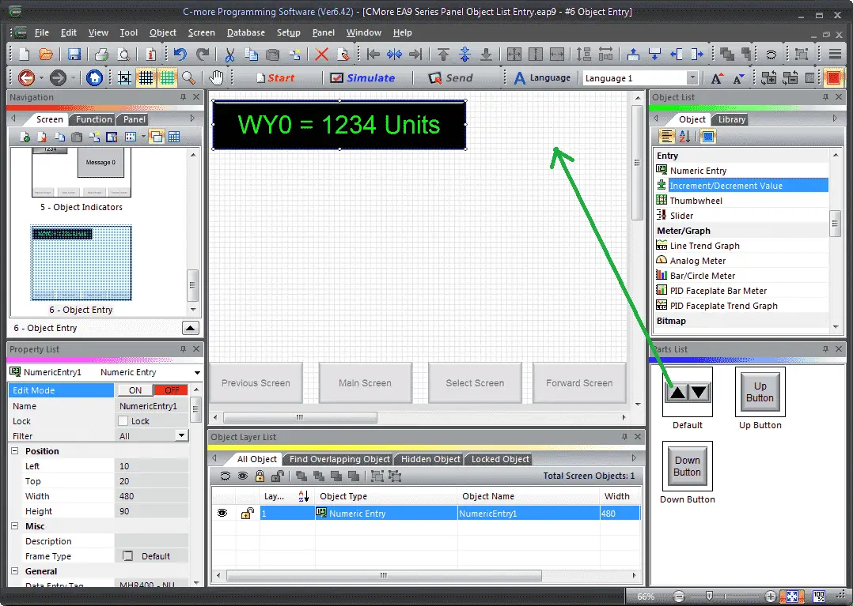Image resolution: width=853 pixels, height=606 pixels.
Task: Click the Previous Screen button on canvas
Action: (256, 383)
